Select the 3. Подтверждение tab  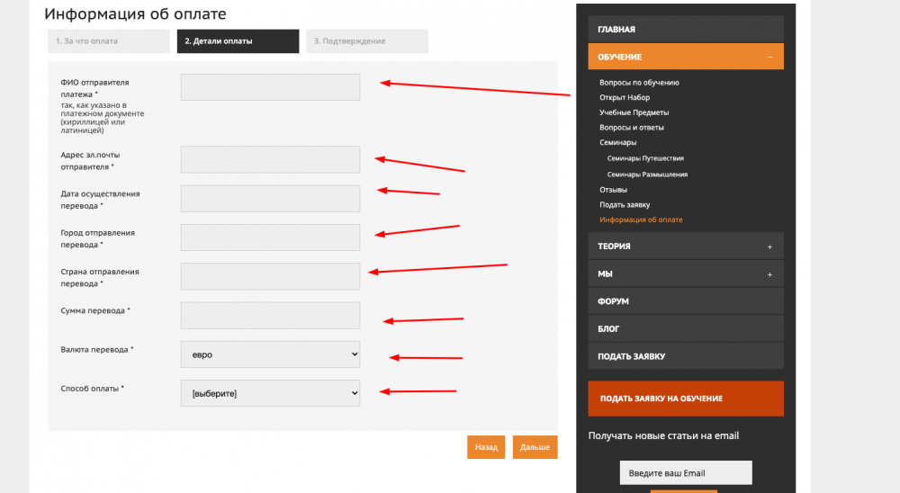click(x=366, y=41)
